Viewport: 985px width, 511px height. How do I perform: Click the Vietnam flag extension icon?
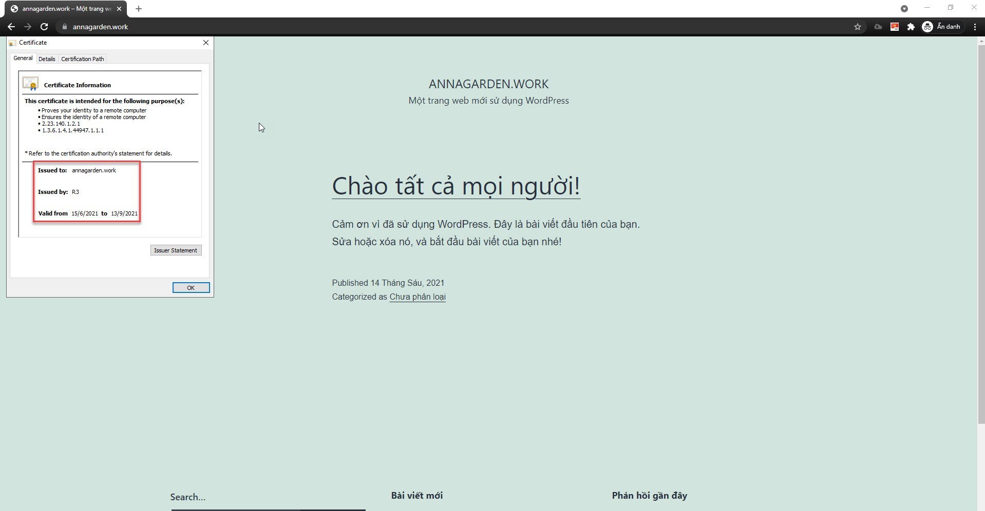tap(894, 27)
